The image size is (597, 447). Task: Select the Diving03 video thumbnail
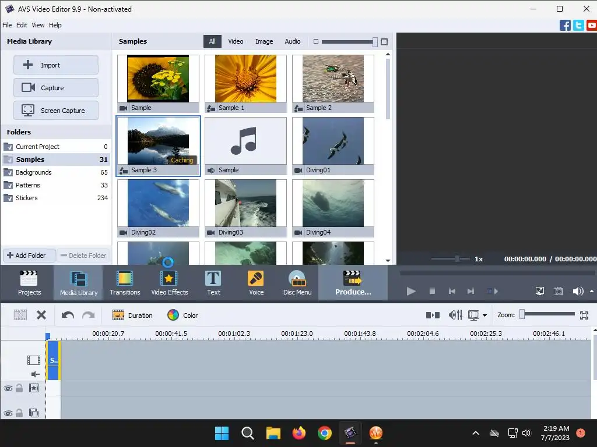(245, 208)
